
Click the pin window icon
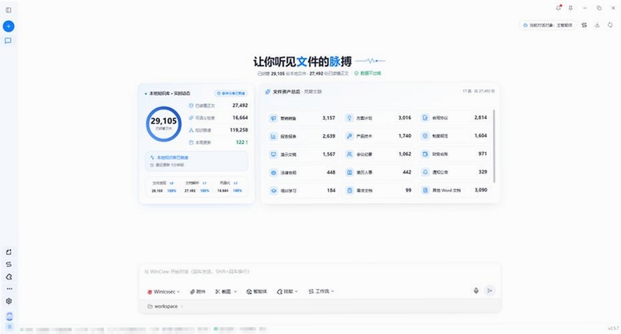coord(571,8)
